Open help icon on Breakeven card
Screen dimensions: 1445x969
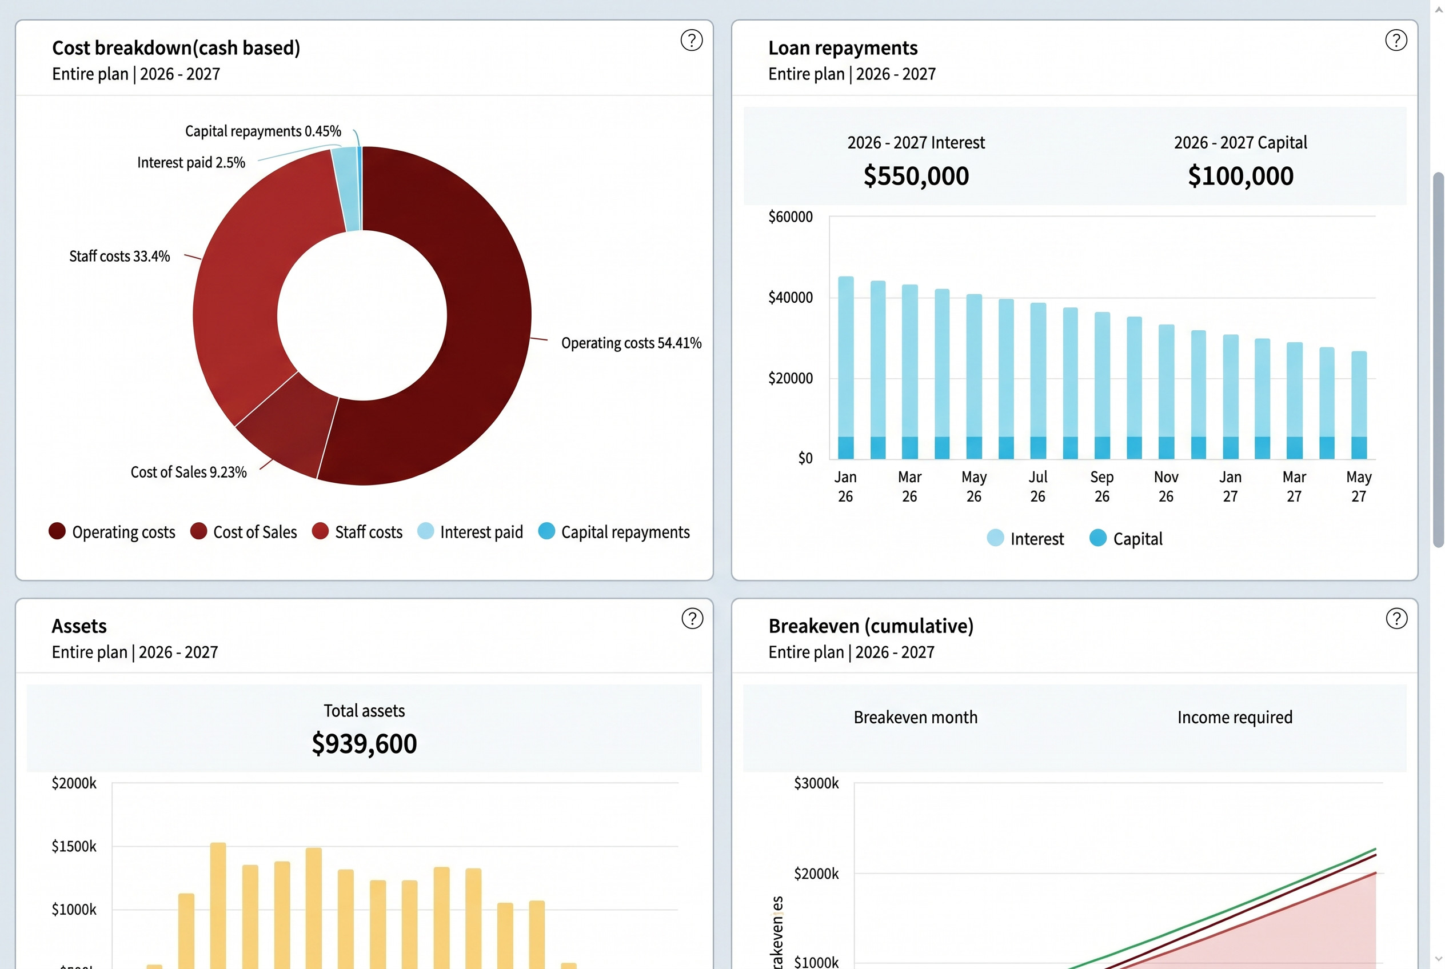[1396, 618]
